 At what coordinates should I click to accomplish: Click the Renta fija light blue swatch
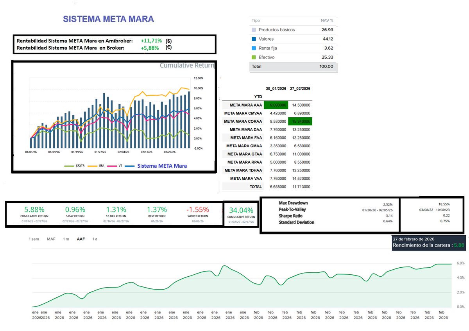[254, 48]
